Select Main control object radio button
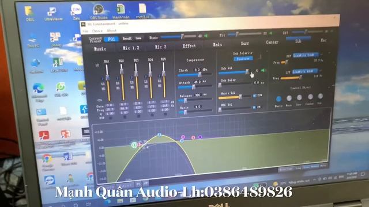This screenshot has height=207, width=369. 289,98
